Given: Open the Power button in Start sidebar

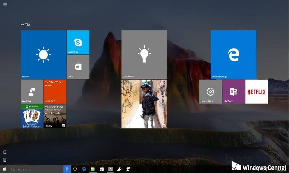Looking at the screenshot, I should (x=5, y=152).
